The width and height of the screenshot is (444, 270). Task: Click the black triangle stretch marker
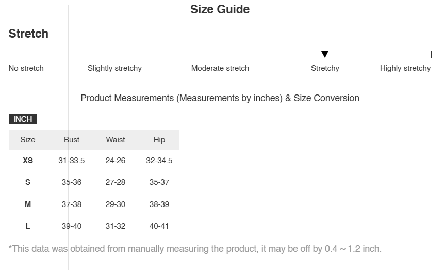(x=325, y=54)
